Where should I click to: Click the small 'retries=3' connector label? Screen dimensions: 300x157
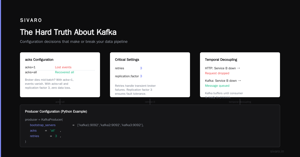click(150, 102)
